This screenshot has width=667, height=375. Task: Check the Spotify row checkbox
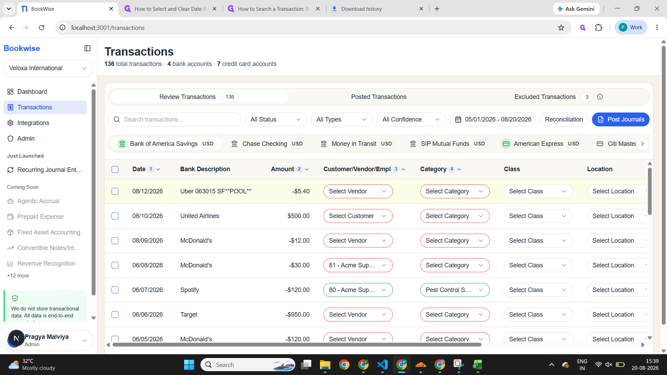pyautogui.click(x=115, y=290)
